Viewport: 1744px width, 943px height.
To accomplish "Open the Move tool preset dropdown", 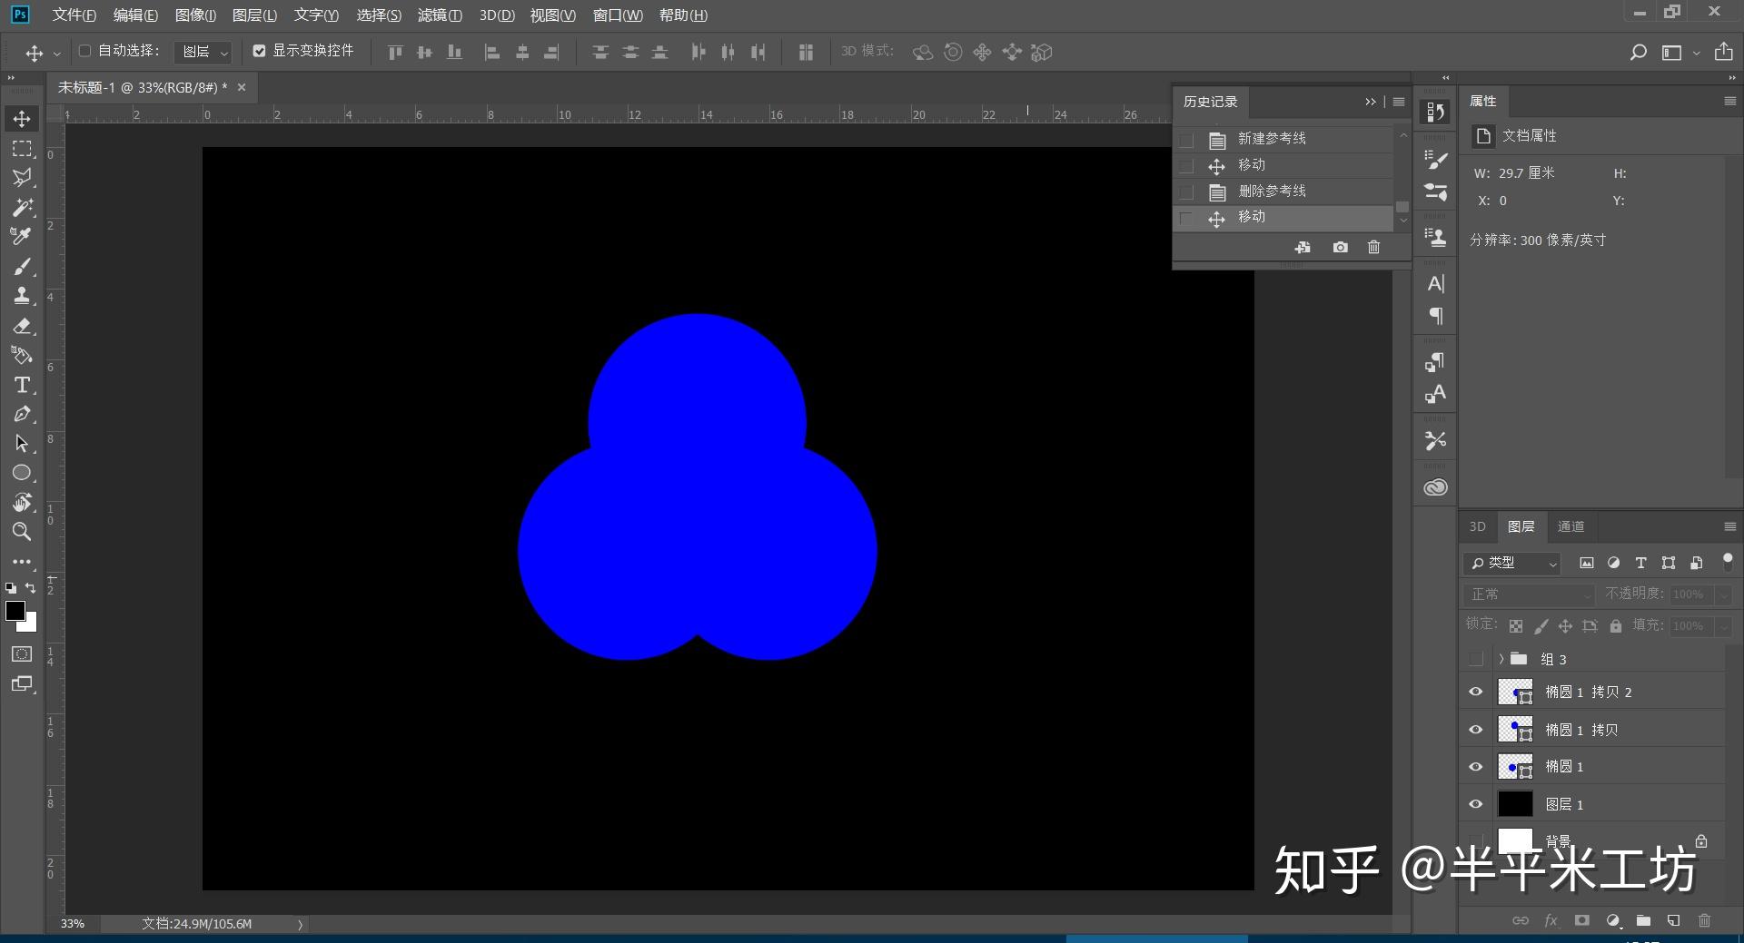I will point(56,53).
